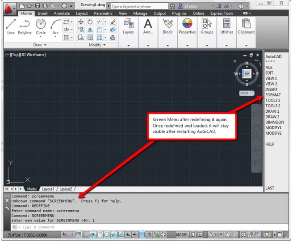Click the keyword search box
The width and height of the screenshot is (293, 242).
point(139,7)
